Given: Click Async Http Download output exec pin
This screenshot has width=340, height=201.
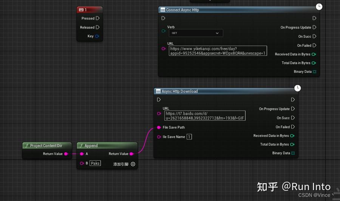Looking at the screenshot, I should point(293,100).
